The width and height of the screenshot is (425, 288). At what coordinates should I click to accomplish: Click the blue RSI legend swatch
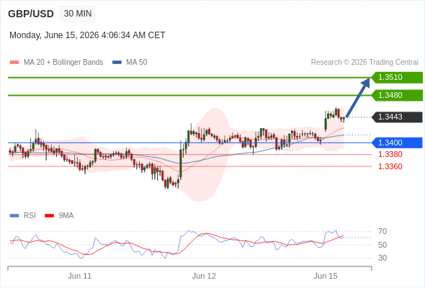click(14, 216)
